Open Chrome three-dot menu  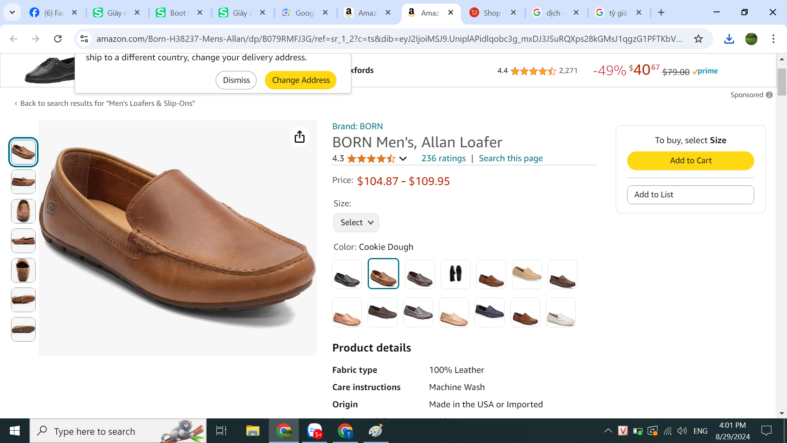(x=773, y=39)
